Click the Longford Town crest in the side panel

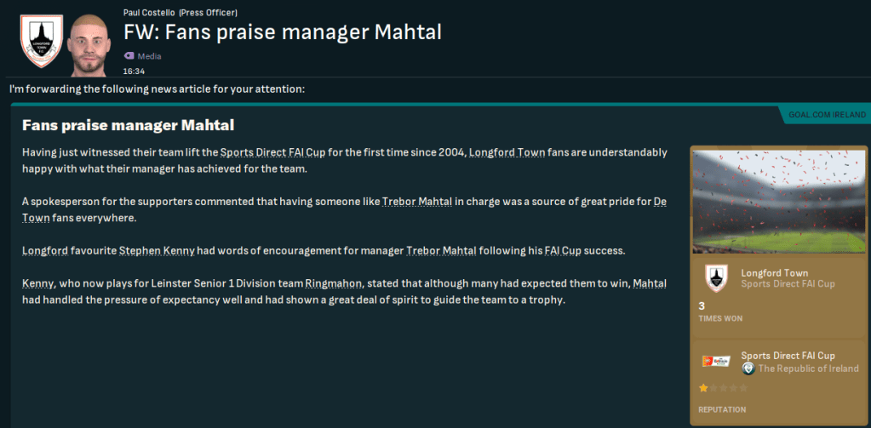tap(716, 278)
